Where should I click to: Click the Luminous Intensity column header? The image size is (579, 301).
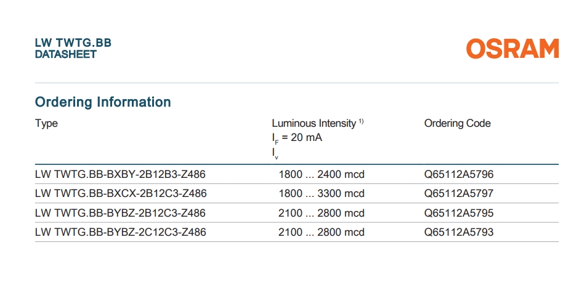(x=314, y=123)
